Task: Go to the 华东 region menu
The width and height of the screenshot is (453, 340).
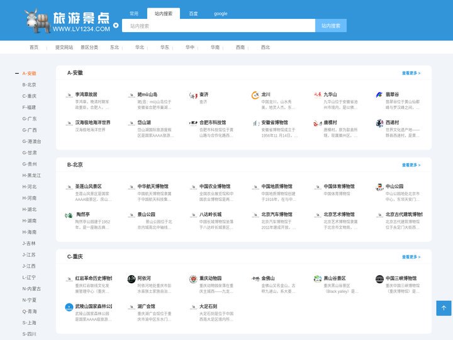Action: 165,47
